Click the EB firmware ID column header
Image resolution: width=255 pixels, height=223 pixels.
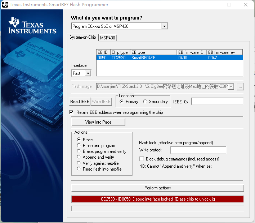(192, 52)
